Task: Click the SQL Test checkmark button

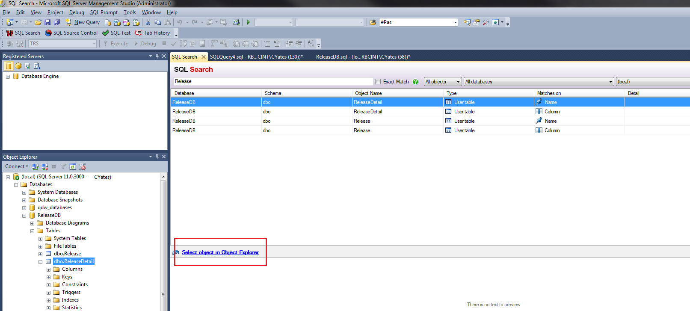Action: coord(116,33)
